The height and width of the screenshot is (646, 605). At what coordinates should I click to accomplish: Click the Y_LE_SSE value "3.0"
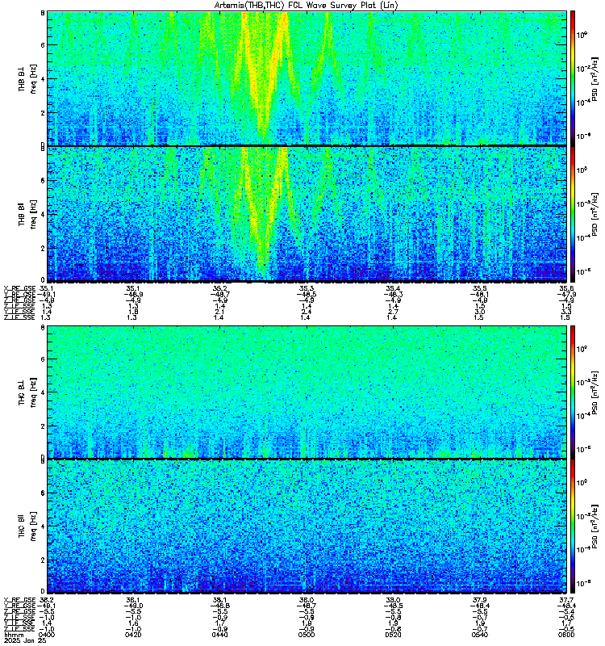tap(480, 312)
